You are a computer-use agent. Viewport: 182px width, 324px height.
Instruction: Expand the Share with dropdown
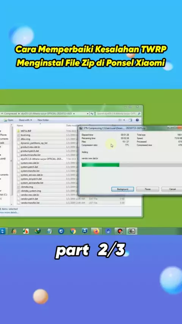click(x=25, y=120)
